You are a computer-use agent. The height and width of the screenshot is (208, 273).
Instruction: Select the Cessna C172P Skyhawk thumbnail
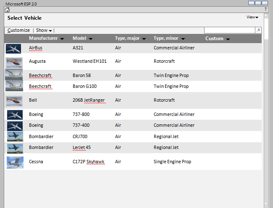15,162
